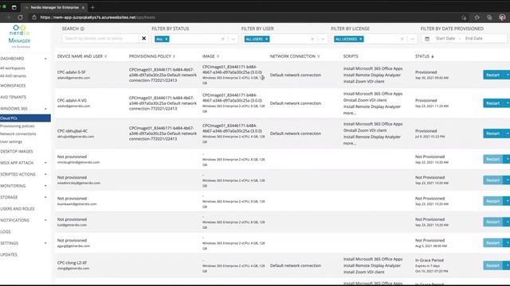Screen dimensions: 510x286
Task: Open All AVD tenants in sidebar
Action: [13, 76]
